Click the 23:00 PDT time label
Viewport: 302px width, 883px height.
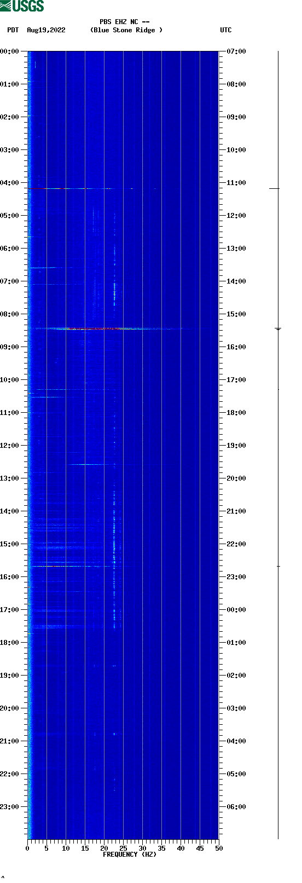[x=9, y=807]
